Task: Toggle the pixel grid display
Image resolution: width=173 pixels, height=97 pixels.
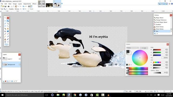Action: 29,6
